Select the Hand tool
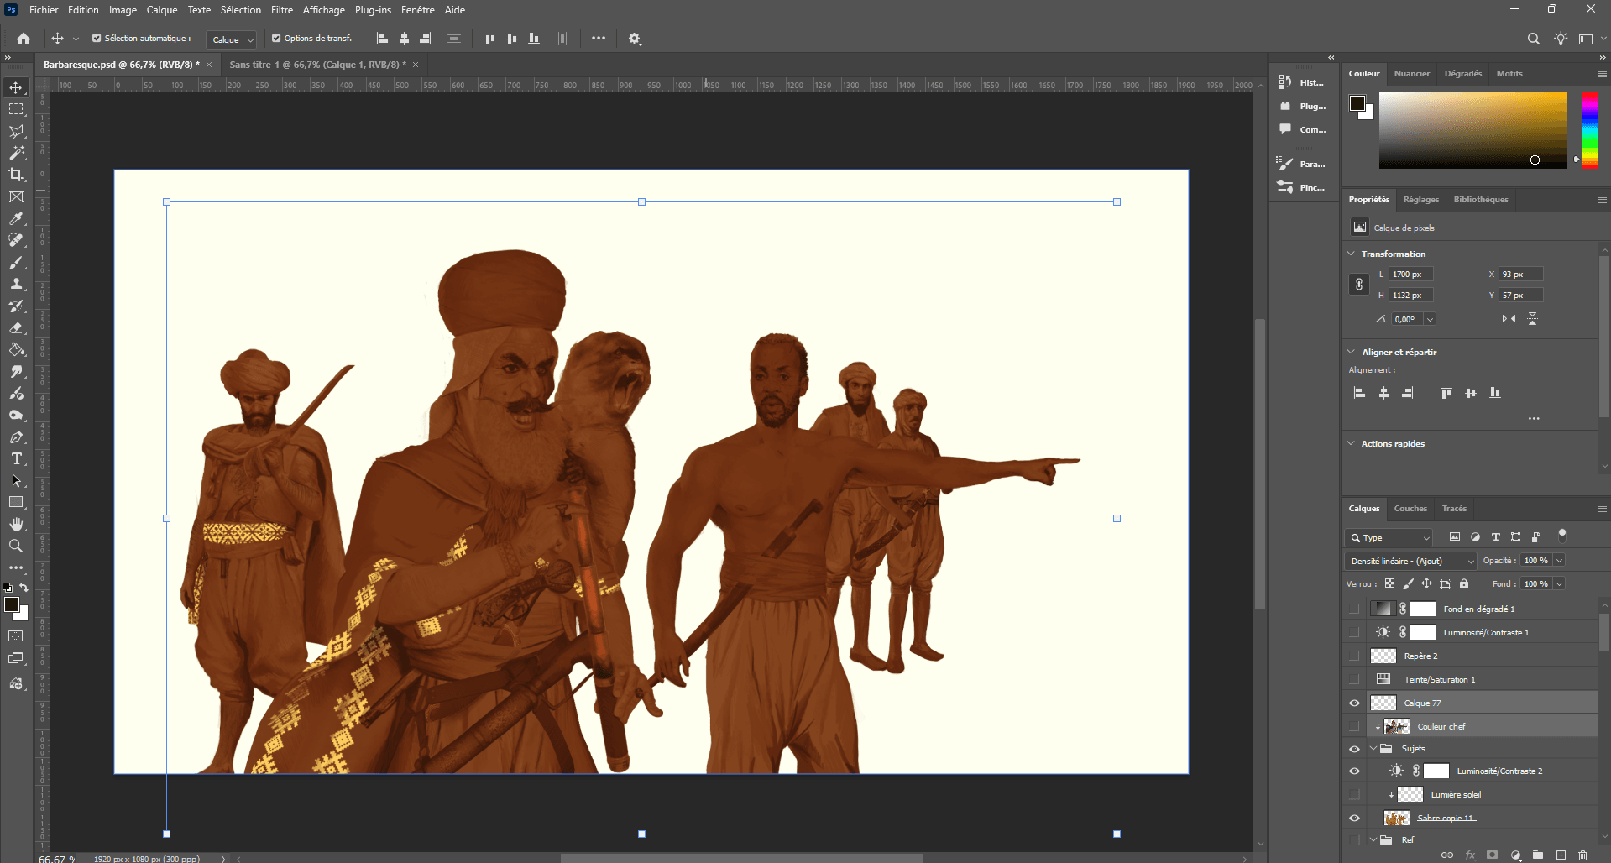Screen dimensions: 1611x863 [x=16, y=524]
